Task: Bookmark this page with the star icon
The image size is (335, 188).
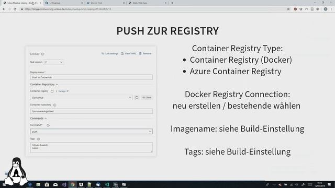Action: click(x=288, y=9)
